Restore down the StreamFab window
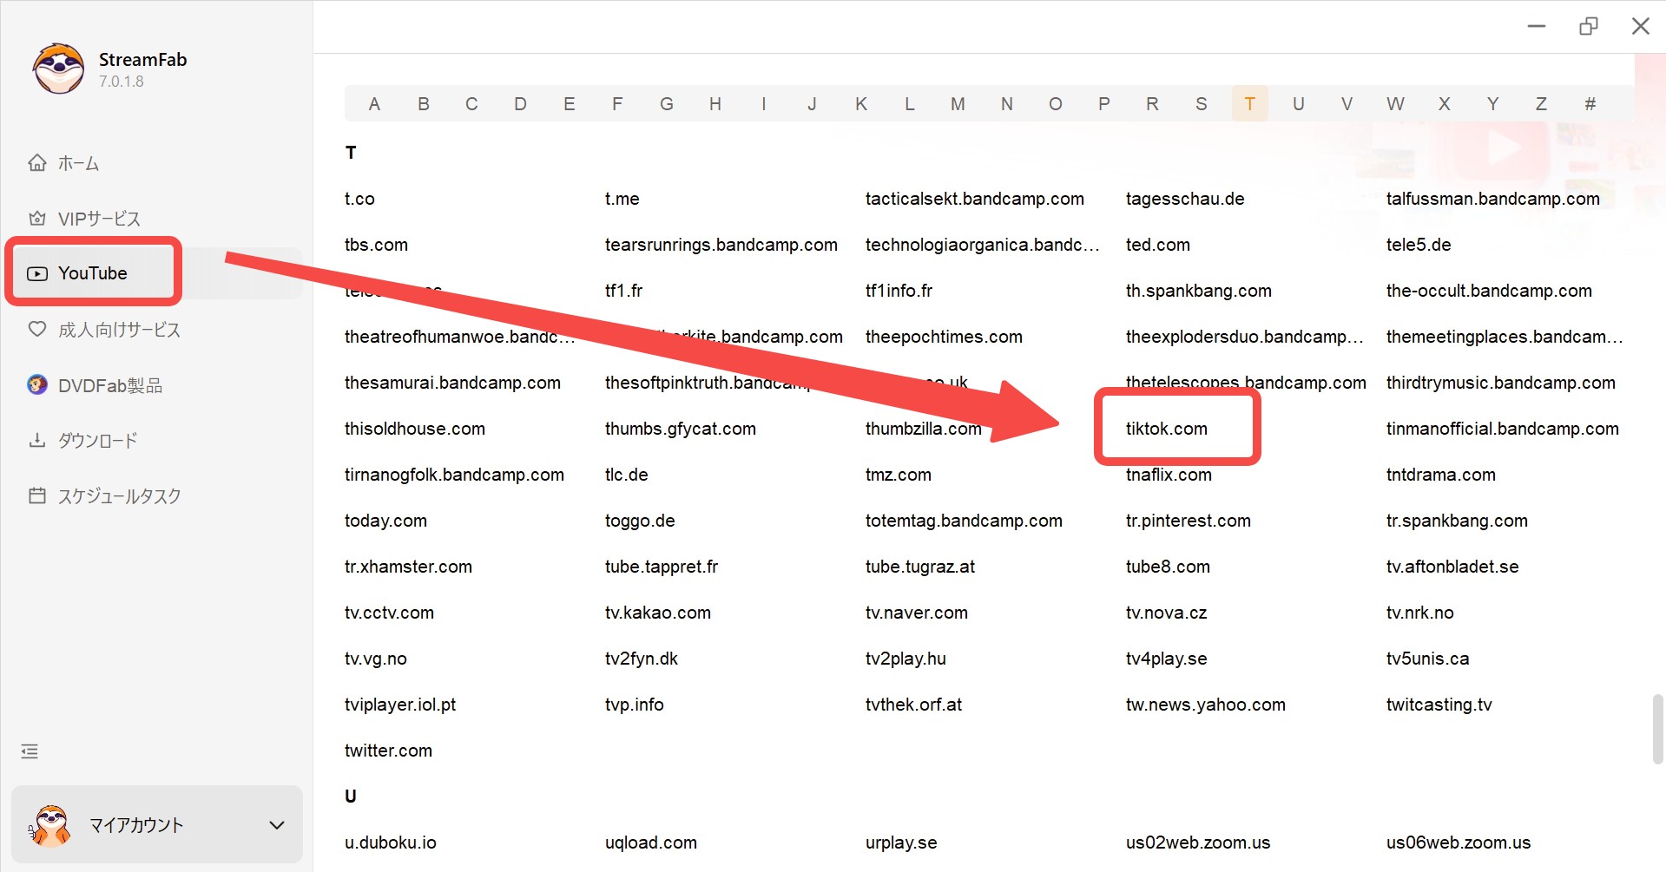Screen dimensions: 1666x872 click(1588, 26)
